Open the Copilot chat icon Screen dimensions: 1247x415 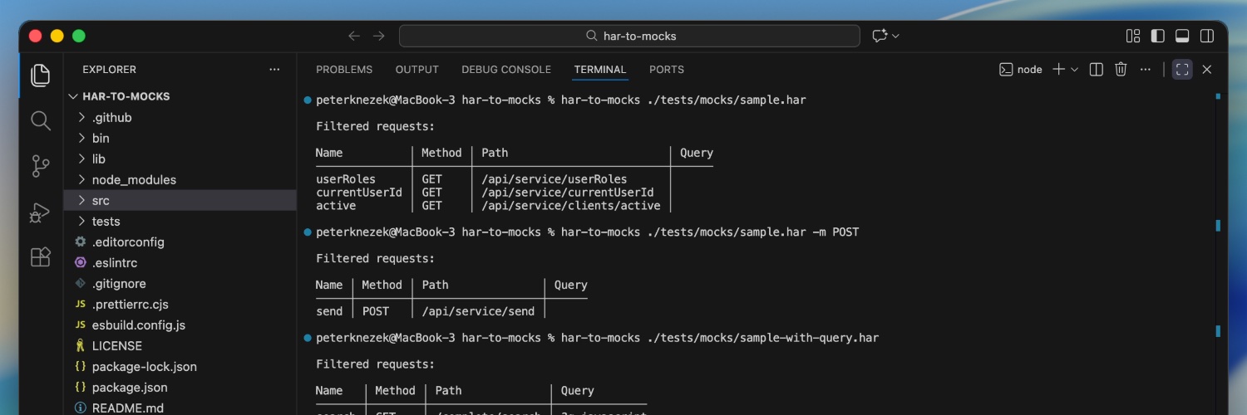click(880, 36)
